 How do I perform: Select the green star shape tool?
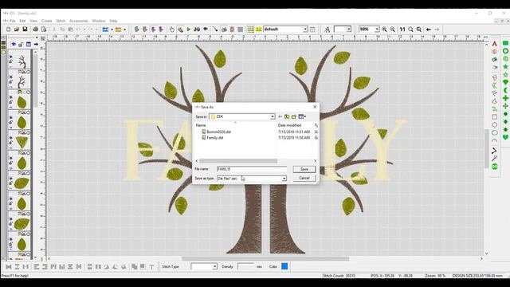pyautogui.click(x=505, y=67)
